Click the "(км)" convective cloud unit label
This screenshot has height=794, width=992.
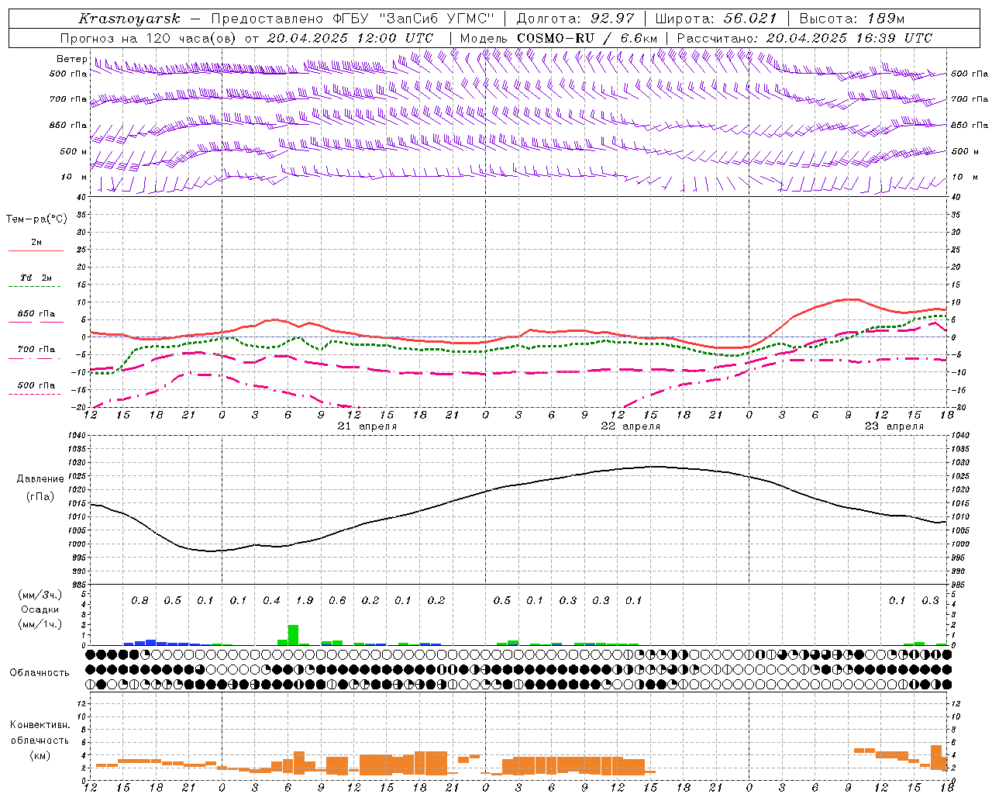click(x=40, y=755)
